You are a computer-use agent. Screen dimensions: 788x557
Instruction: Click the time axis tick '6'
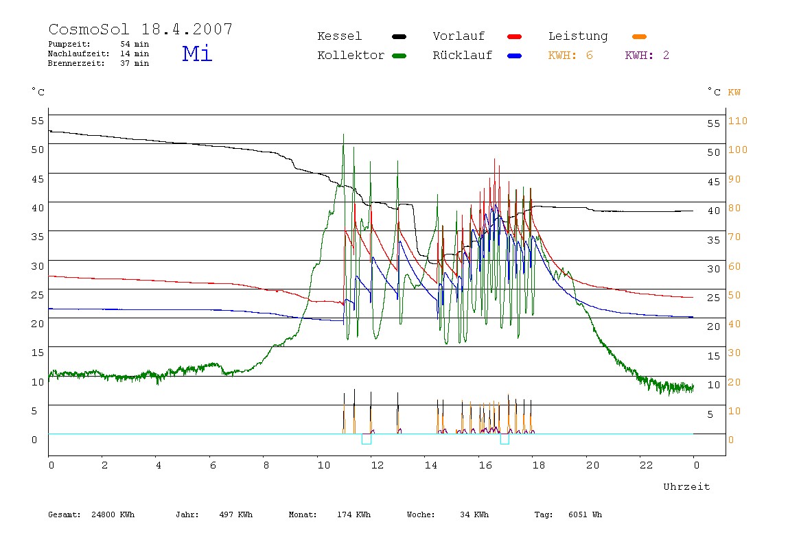pyautogui.click(x=213, y=466)
